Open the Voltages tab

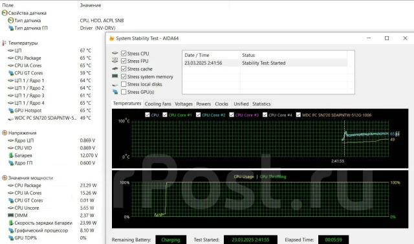click(184, 104)
